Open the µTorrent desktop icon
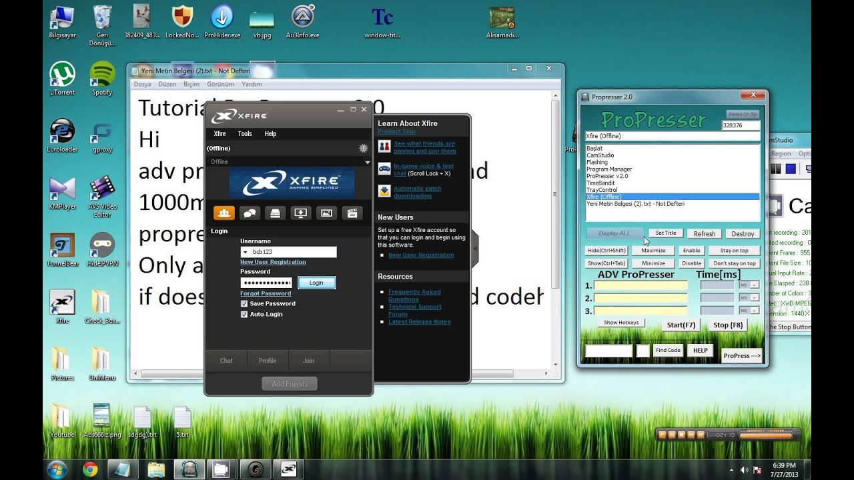The width and height of the screenshot is (854, 480). [62, 79]
